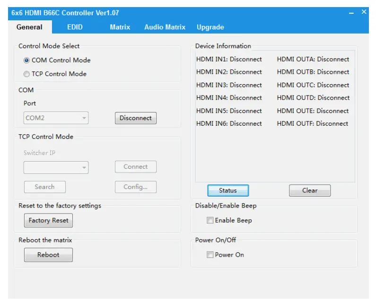Select the HDMI IN6: Disconnect entry
376x302 pixels.
click(x=229, y=124)
